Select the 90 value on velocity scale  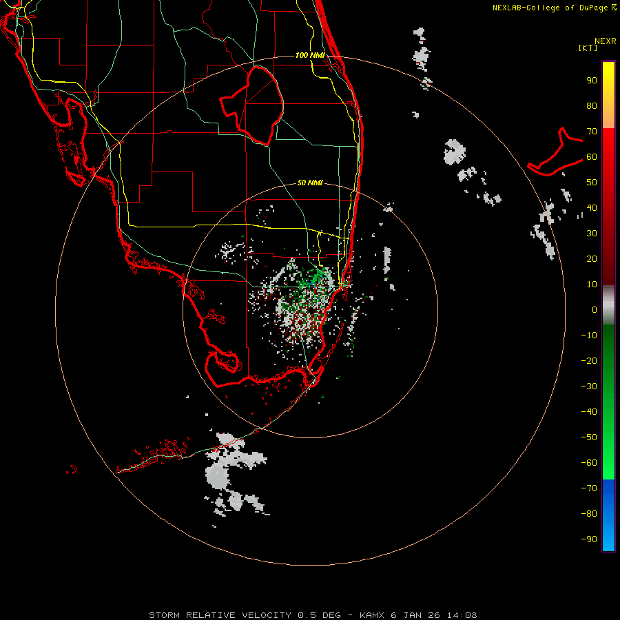click(592, 81)
